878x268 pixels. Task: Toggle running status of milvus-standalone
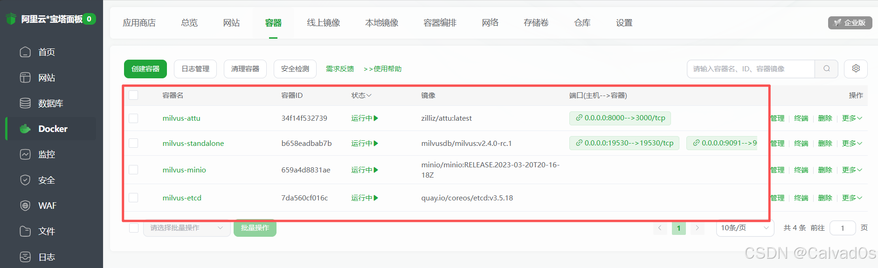pyautogui.click(x=365, y=143)
